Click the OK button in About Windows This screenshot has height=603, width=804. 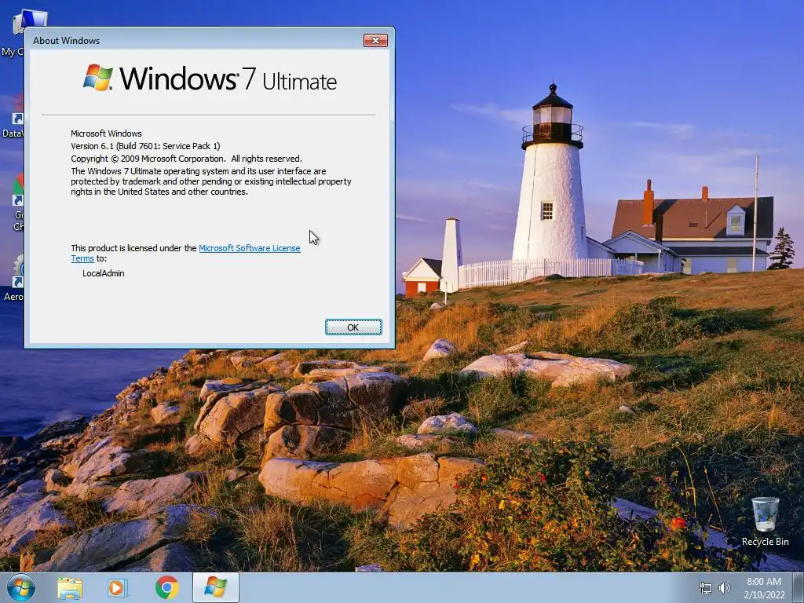pos(353,327)
